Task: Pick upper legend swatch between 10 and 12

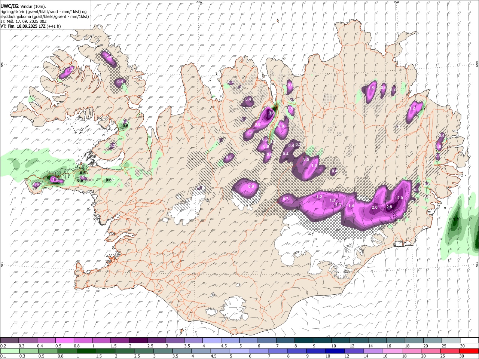Action: pos(340,341)
